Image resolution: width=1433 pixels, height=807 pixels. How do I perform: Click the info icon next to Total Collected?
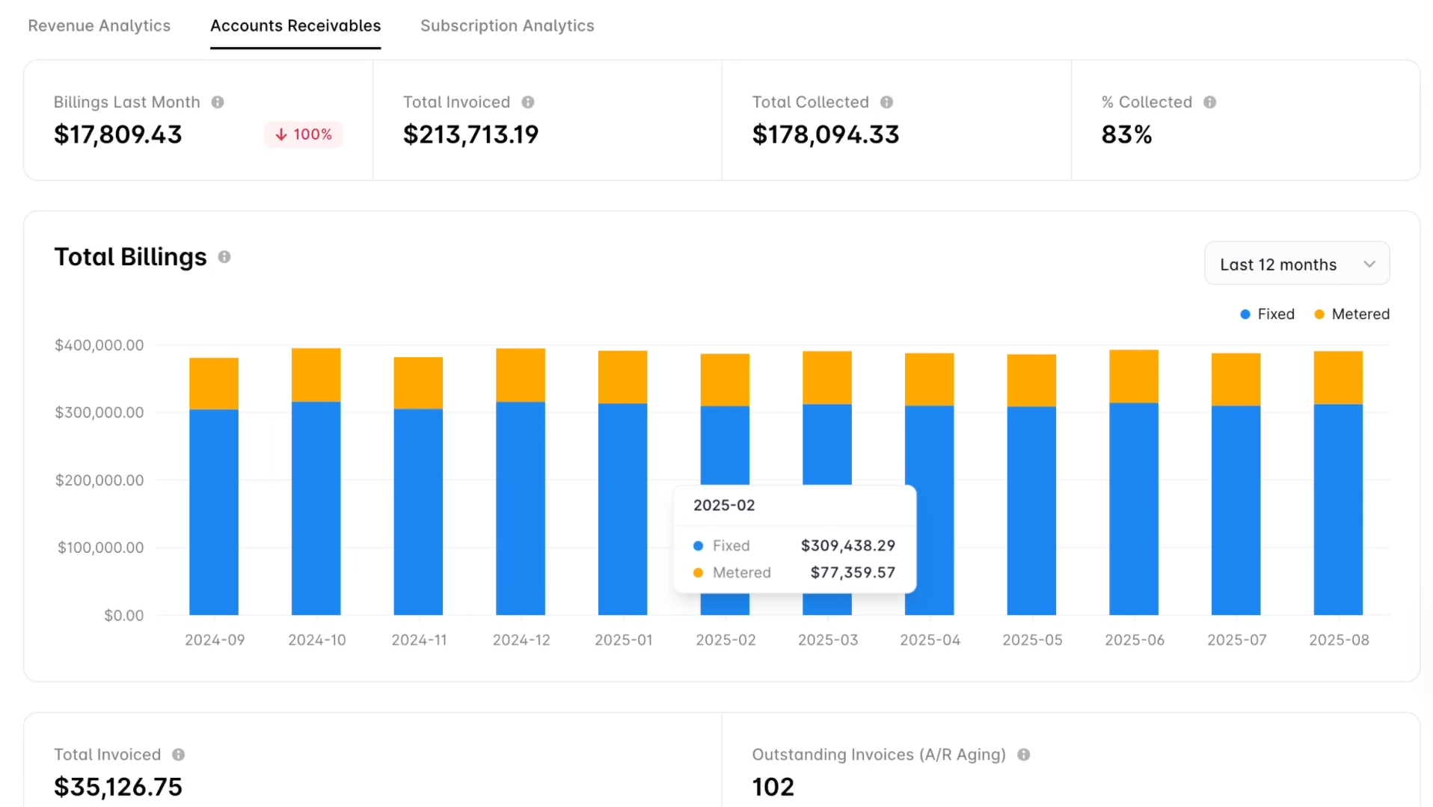click(x=887, y=102)
